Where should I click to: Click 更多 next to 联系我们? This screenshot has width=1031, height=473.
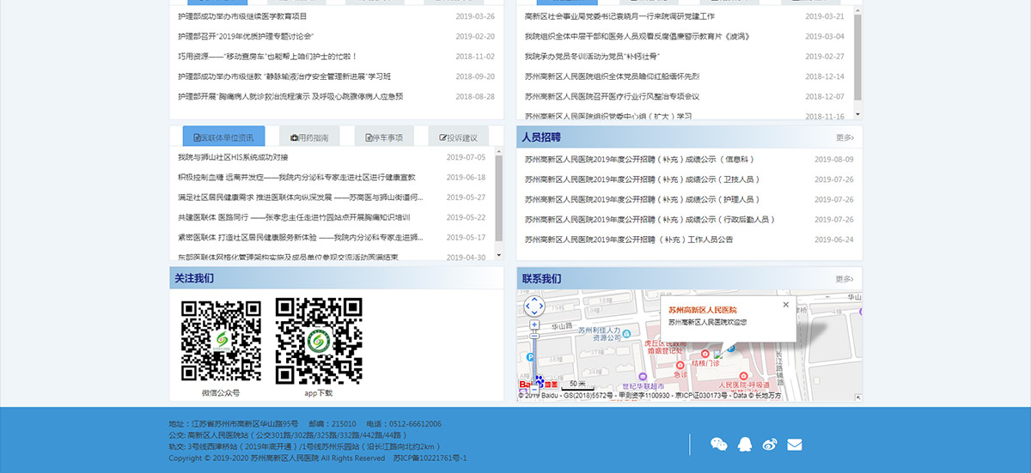click(x=845, y=279)
